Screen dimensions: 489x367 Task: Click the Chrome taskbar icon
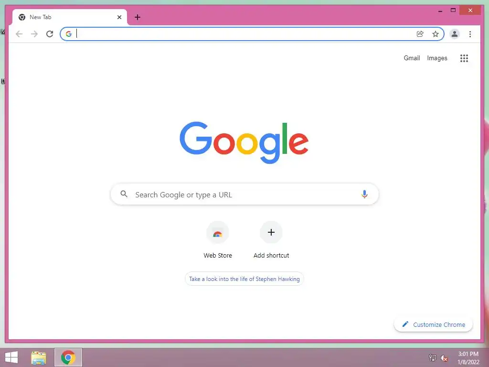[68, 357]
